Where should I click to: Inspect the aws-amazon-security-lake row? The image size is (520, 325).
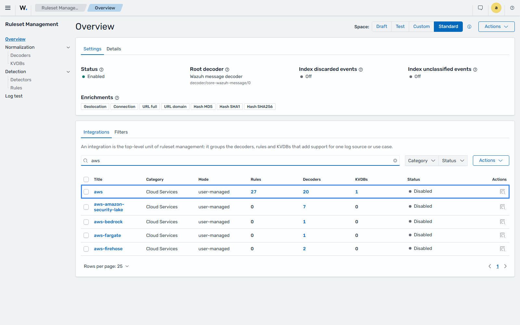pos(502,207)
